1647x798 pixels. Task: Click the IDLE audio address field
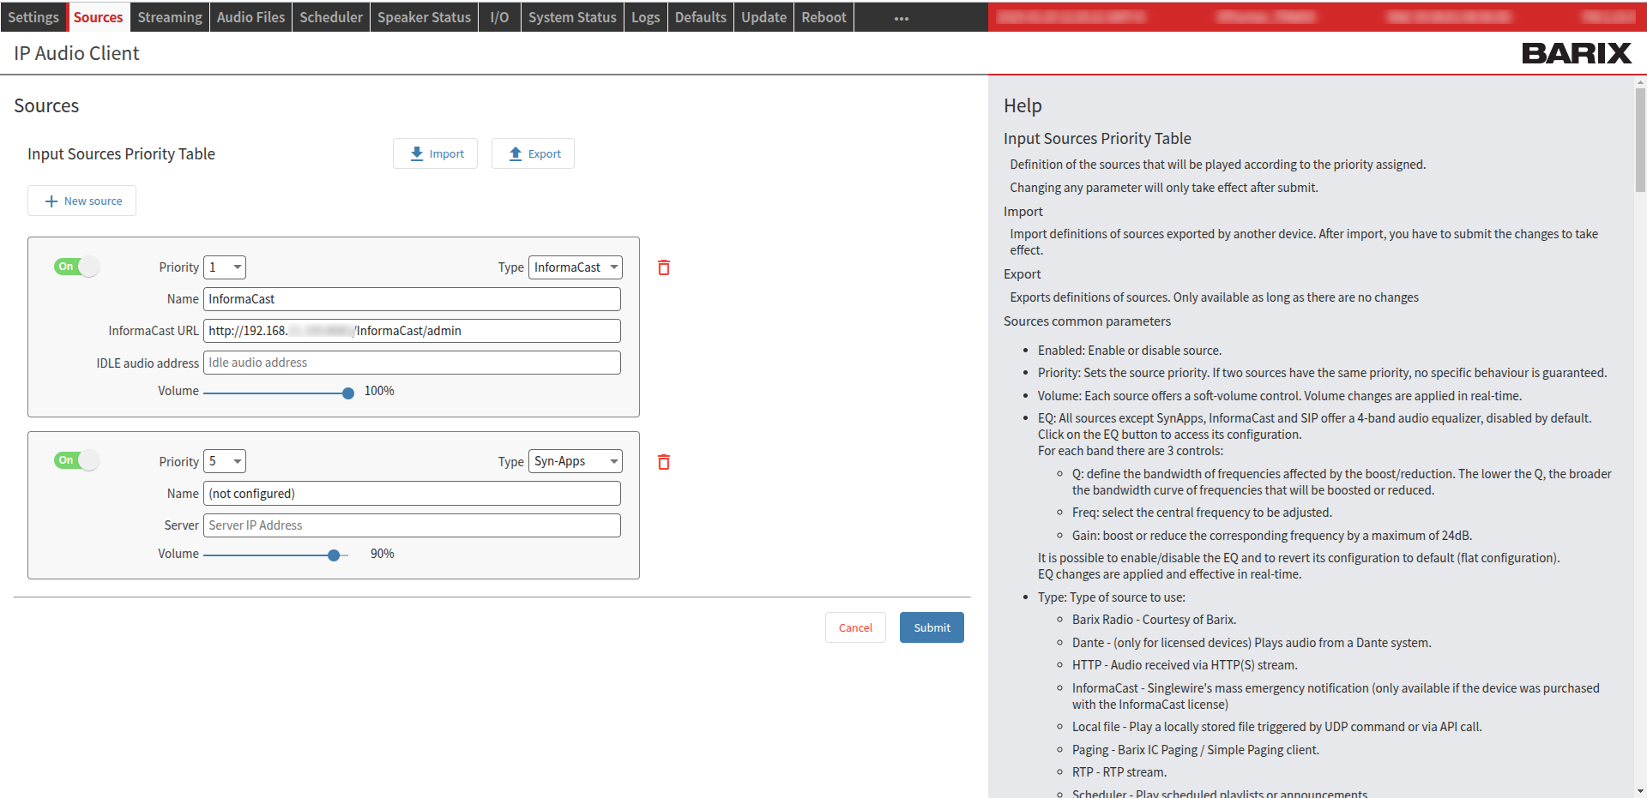pyautogui.click(x=412, y=363)
